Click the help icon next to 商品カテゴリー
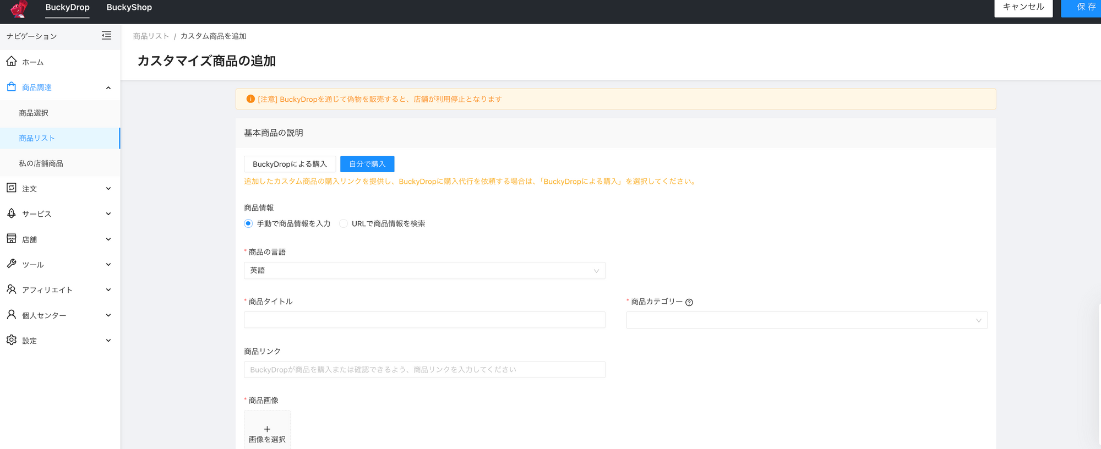Viewport: 1101px width, 449px height. (689, 302)
